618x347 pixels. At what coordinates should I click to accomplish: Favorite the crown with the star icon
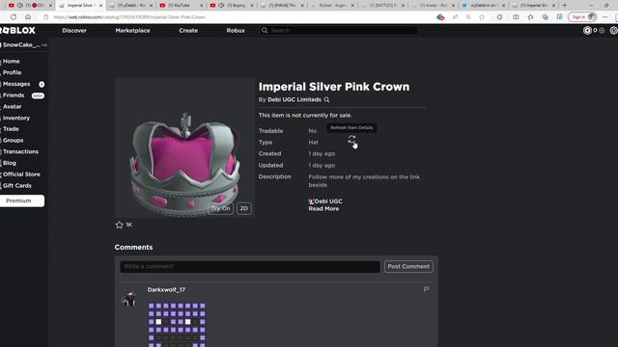click(120, 225)
